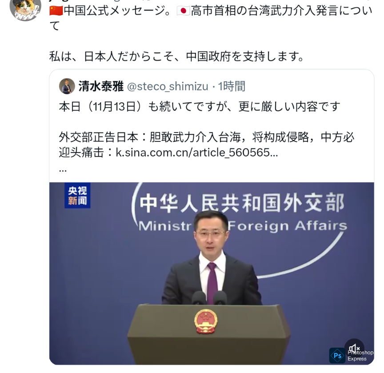Click the Ministry of Foreign Affairs backdrop text
This screenshot has height=373, width=384.
tap(243, 225)
